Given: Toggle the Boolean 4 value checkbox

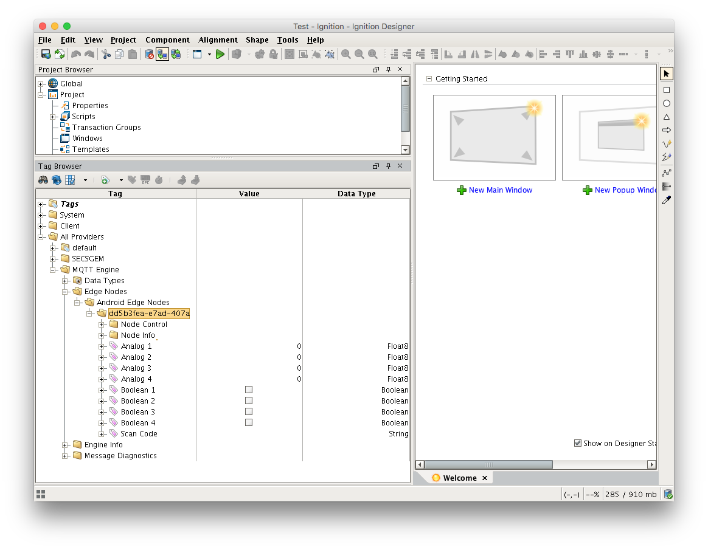Looking at the screenshot, I should pyautogui.click(x=249, y=422).
